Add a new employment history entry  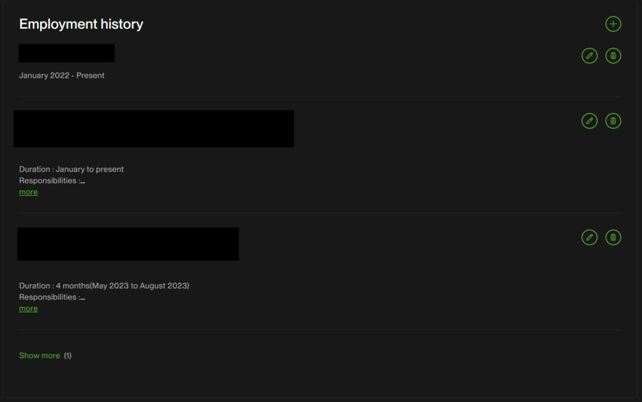[613, 24]
